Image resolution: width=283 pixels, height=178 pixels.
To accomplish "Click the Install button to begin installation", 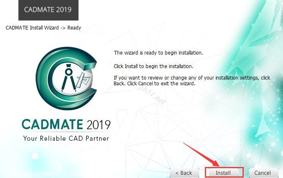I will click(x=223, y=173).
